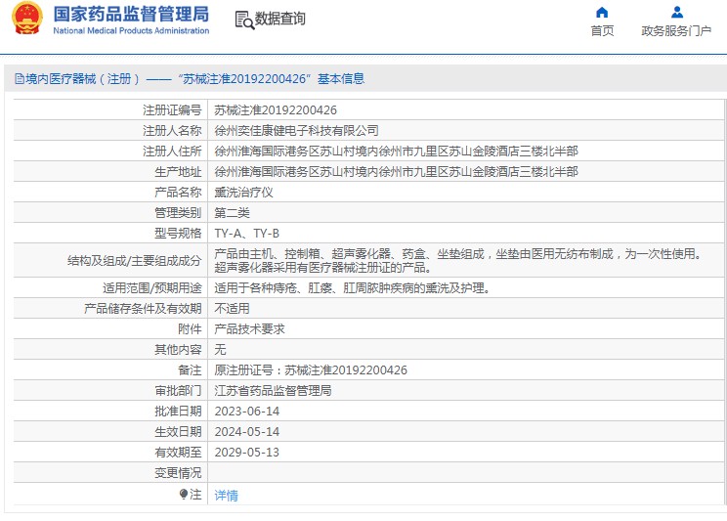This screenshot has width=727, height=521.
Task: Click the 产品储存条件及有效期 label
Action: 143,309
